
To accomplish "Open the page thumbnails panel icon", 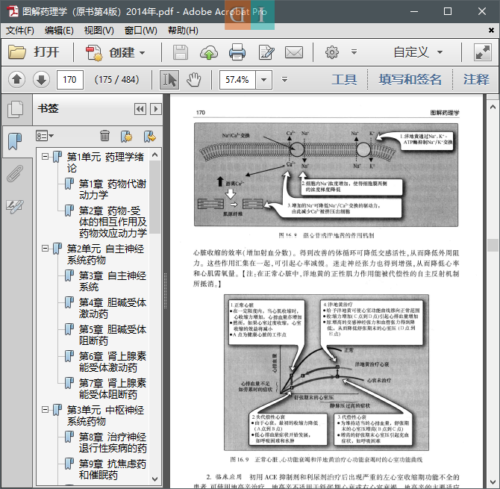I will (x=16, y=109).
